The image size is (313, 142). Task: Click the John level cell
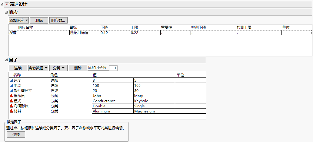pos(113,96)
